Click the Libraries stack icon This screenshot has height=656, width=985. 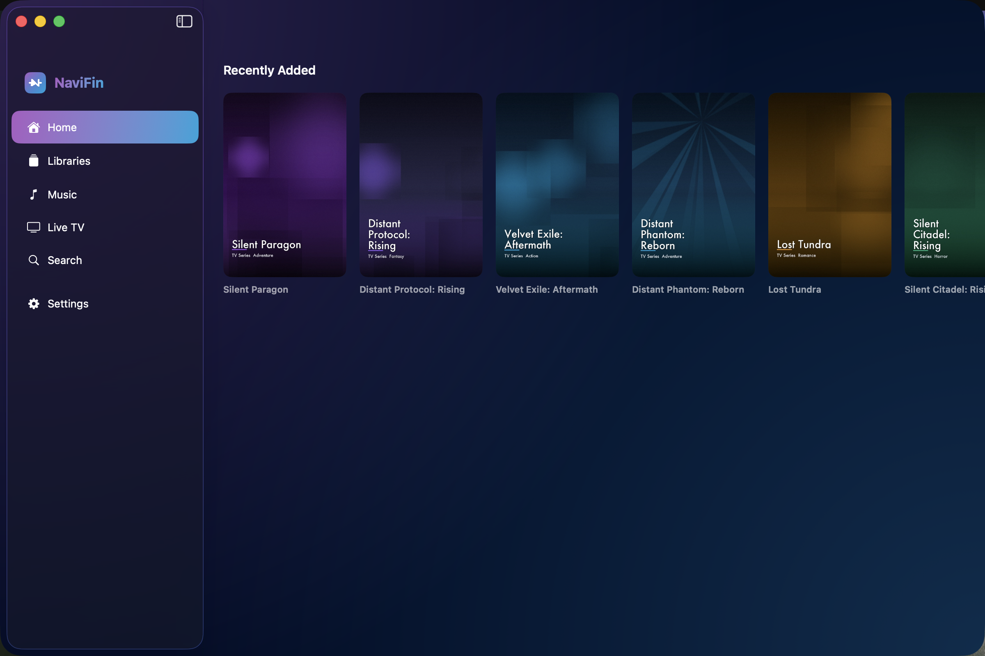[x=34, y=161]
